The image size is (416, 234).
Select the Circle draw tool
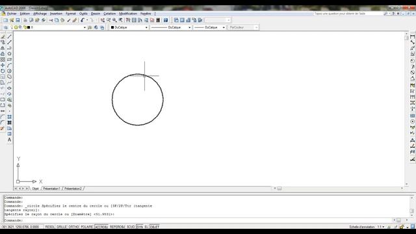(10, 71)
